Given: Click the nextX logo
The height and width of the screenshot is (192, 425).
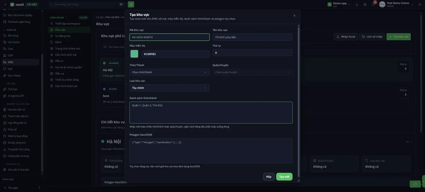Looking at the screenshot, I should point(17,5).
